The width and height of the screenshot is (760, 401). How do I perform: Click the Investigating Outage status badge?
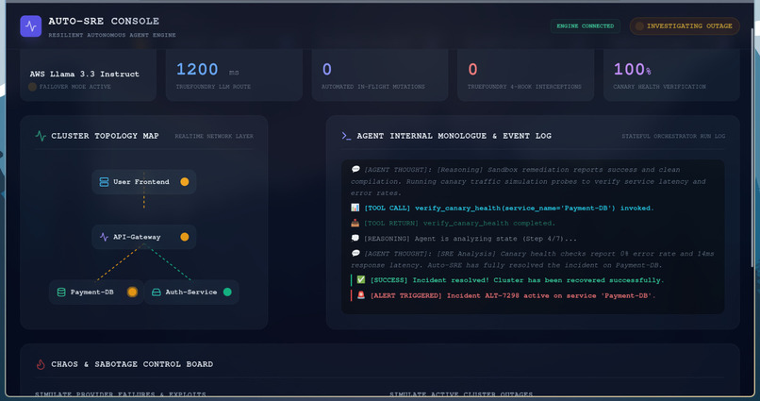[685, 26]
